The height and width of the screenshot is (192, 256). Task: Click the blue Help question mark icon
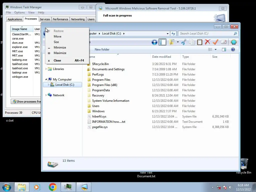pos(233,49)
